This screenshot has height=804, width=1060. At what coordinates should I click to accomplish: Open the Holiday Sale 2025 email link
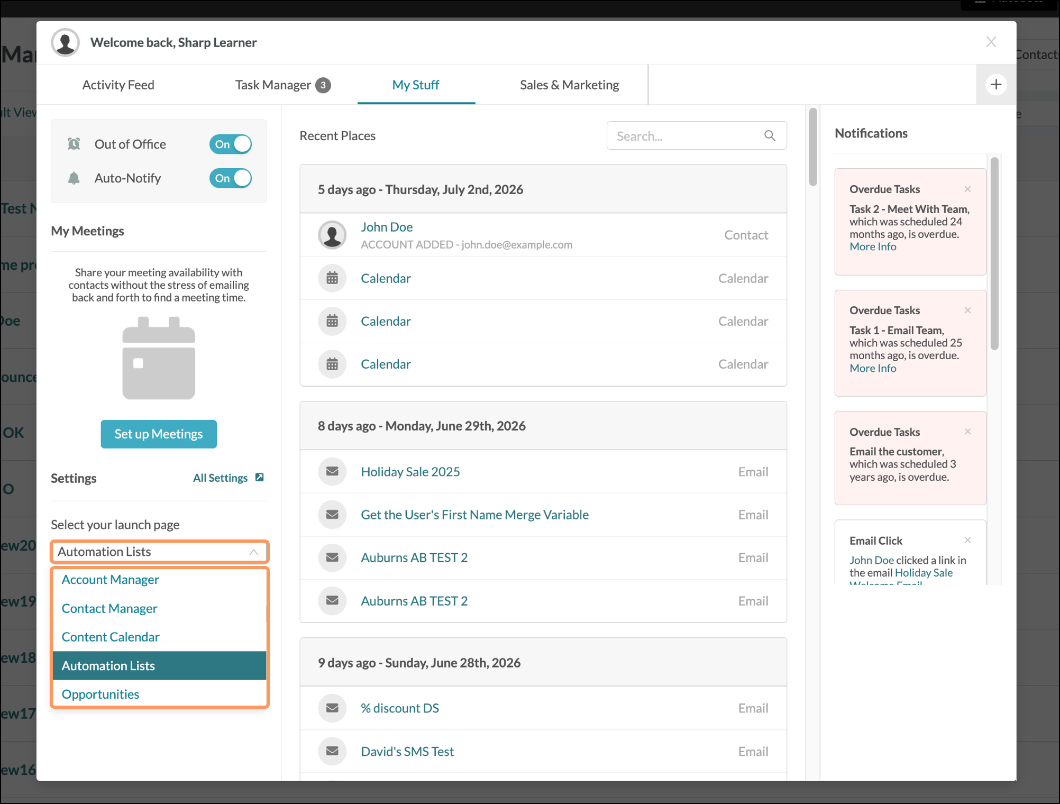pyautogui.click(x=410, y=471)
